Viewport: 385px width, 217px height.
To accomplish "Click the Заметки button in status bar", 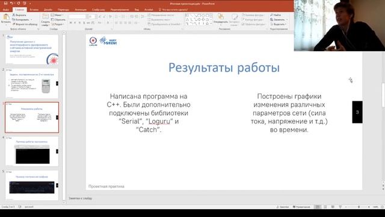I will tap(282, 207).
